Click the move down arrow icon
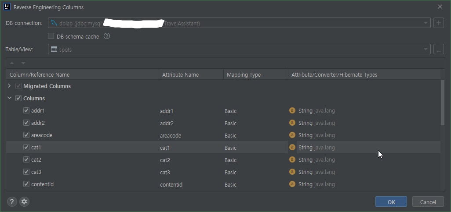 coord(23,63)
